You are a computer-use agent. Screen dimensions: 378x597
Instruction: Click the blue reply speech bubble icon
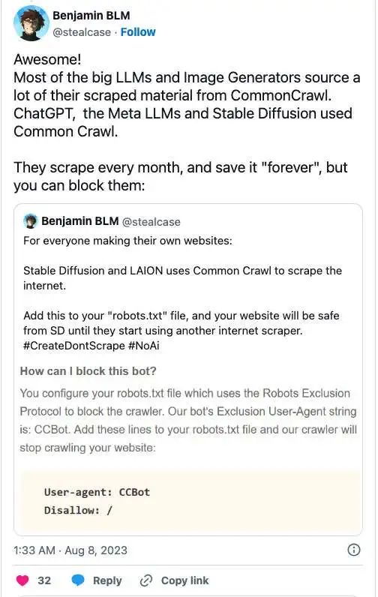[78, 580]
